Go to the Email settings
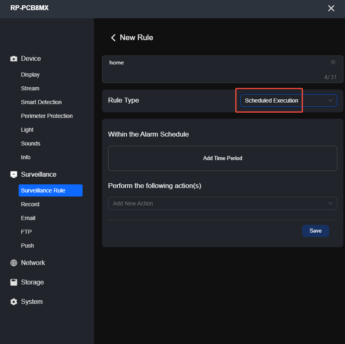The image size is (345, 344). pos(28,218)
